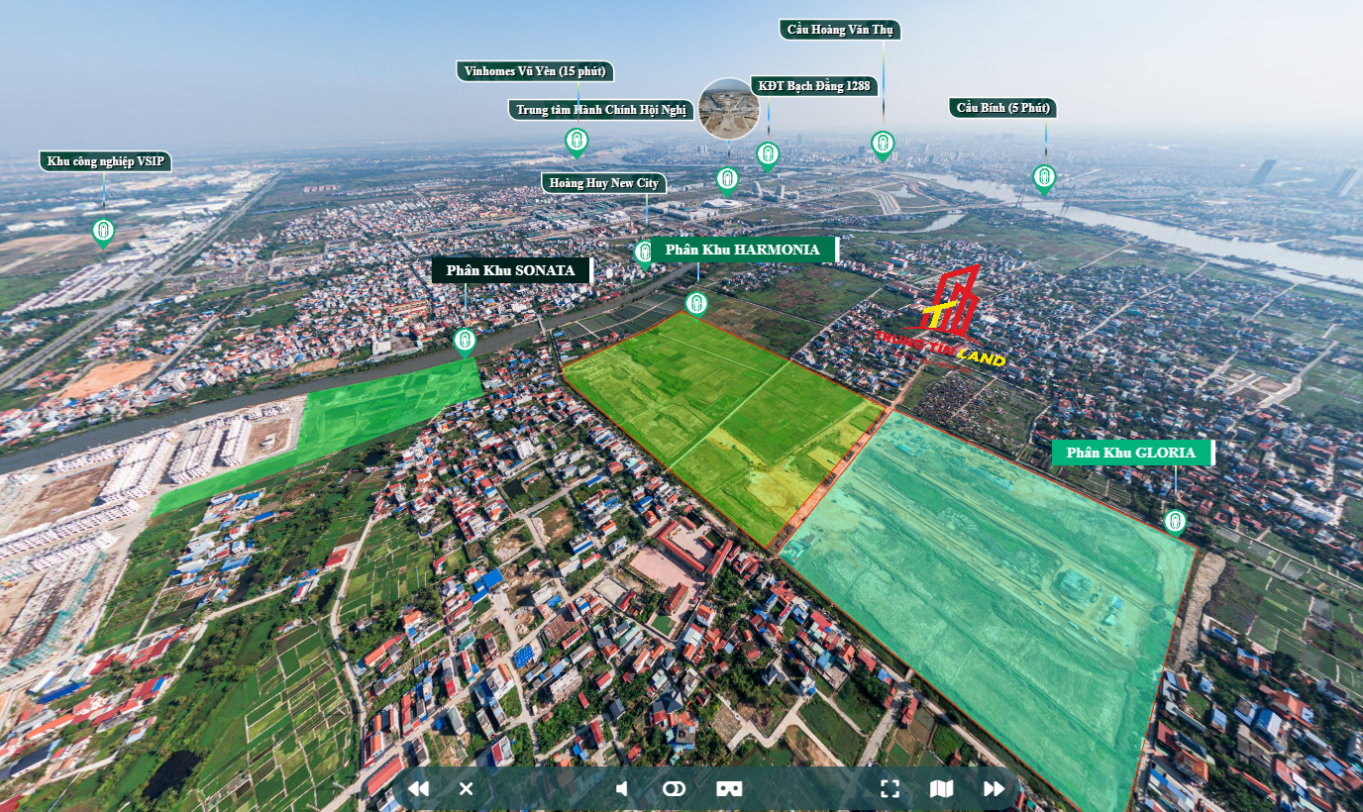Click the pin marker below Cầu Hoàng Văn Thụ
The width and height of the screenshot is (1363, 812).
[883, 145]
